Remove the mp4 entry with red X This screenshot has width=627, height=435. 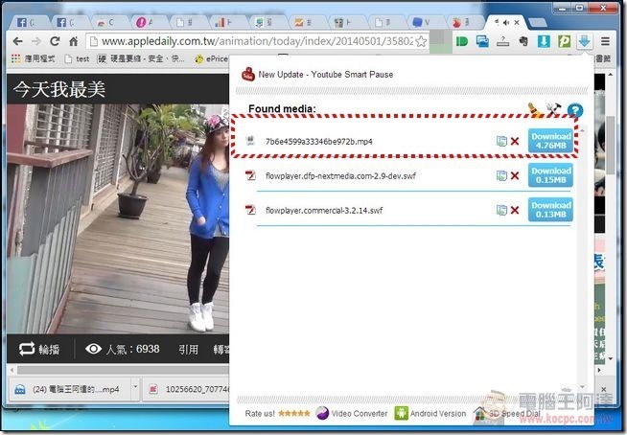515,142
